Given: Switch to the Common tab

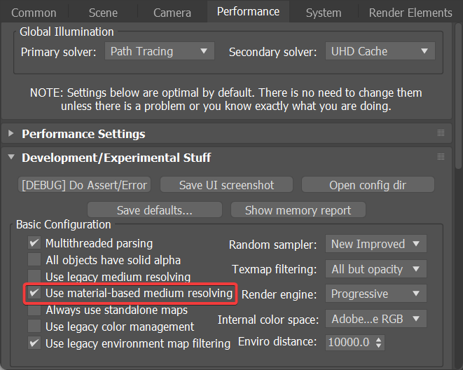Looking at the screenshot, I should [x=34, y=13].
